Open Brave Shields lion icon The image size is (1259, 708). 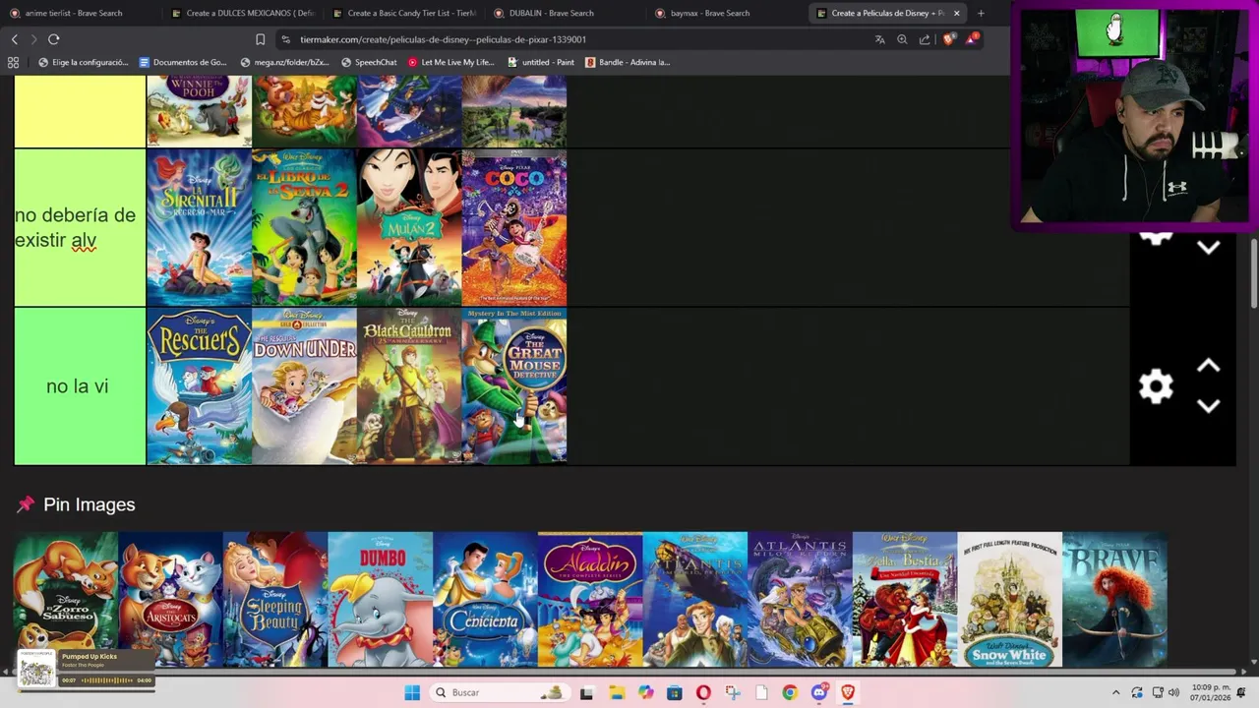click(x=948, y=39)
